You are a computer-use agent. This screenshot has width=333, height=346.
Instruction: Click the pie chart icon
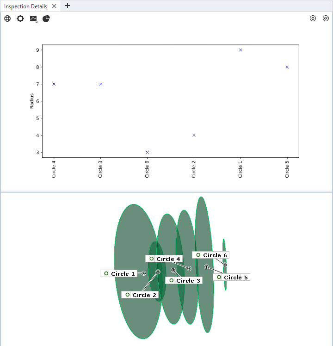(46, 19)
